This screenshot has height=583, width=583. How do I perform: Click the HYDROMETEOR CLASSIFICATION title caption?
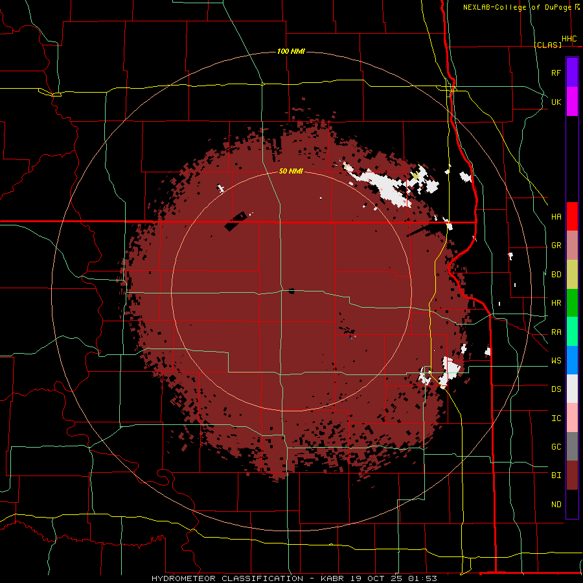tap(227, 578)
